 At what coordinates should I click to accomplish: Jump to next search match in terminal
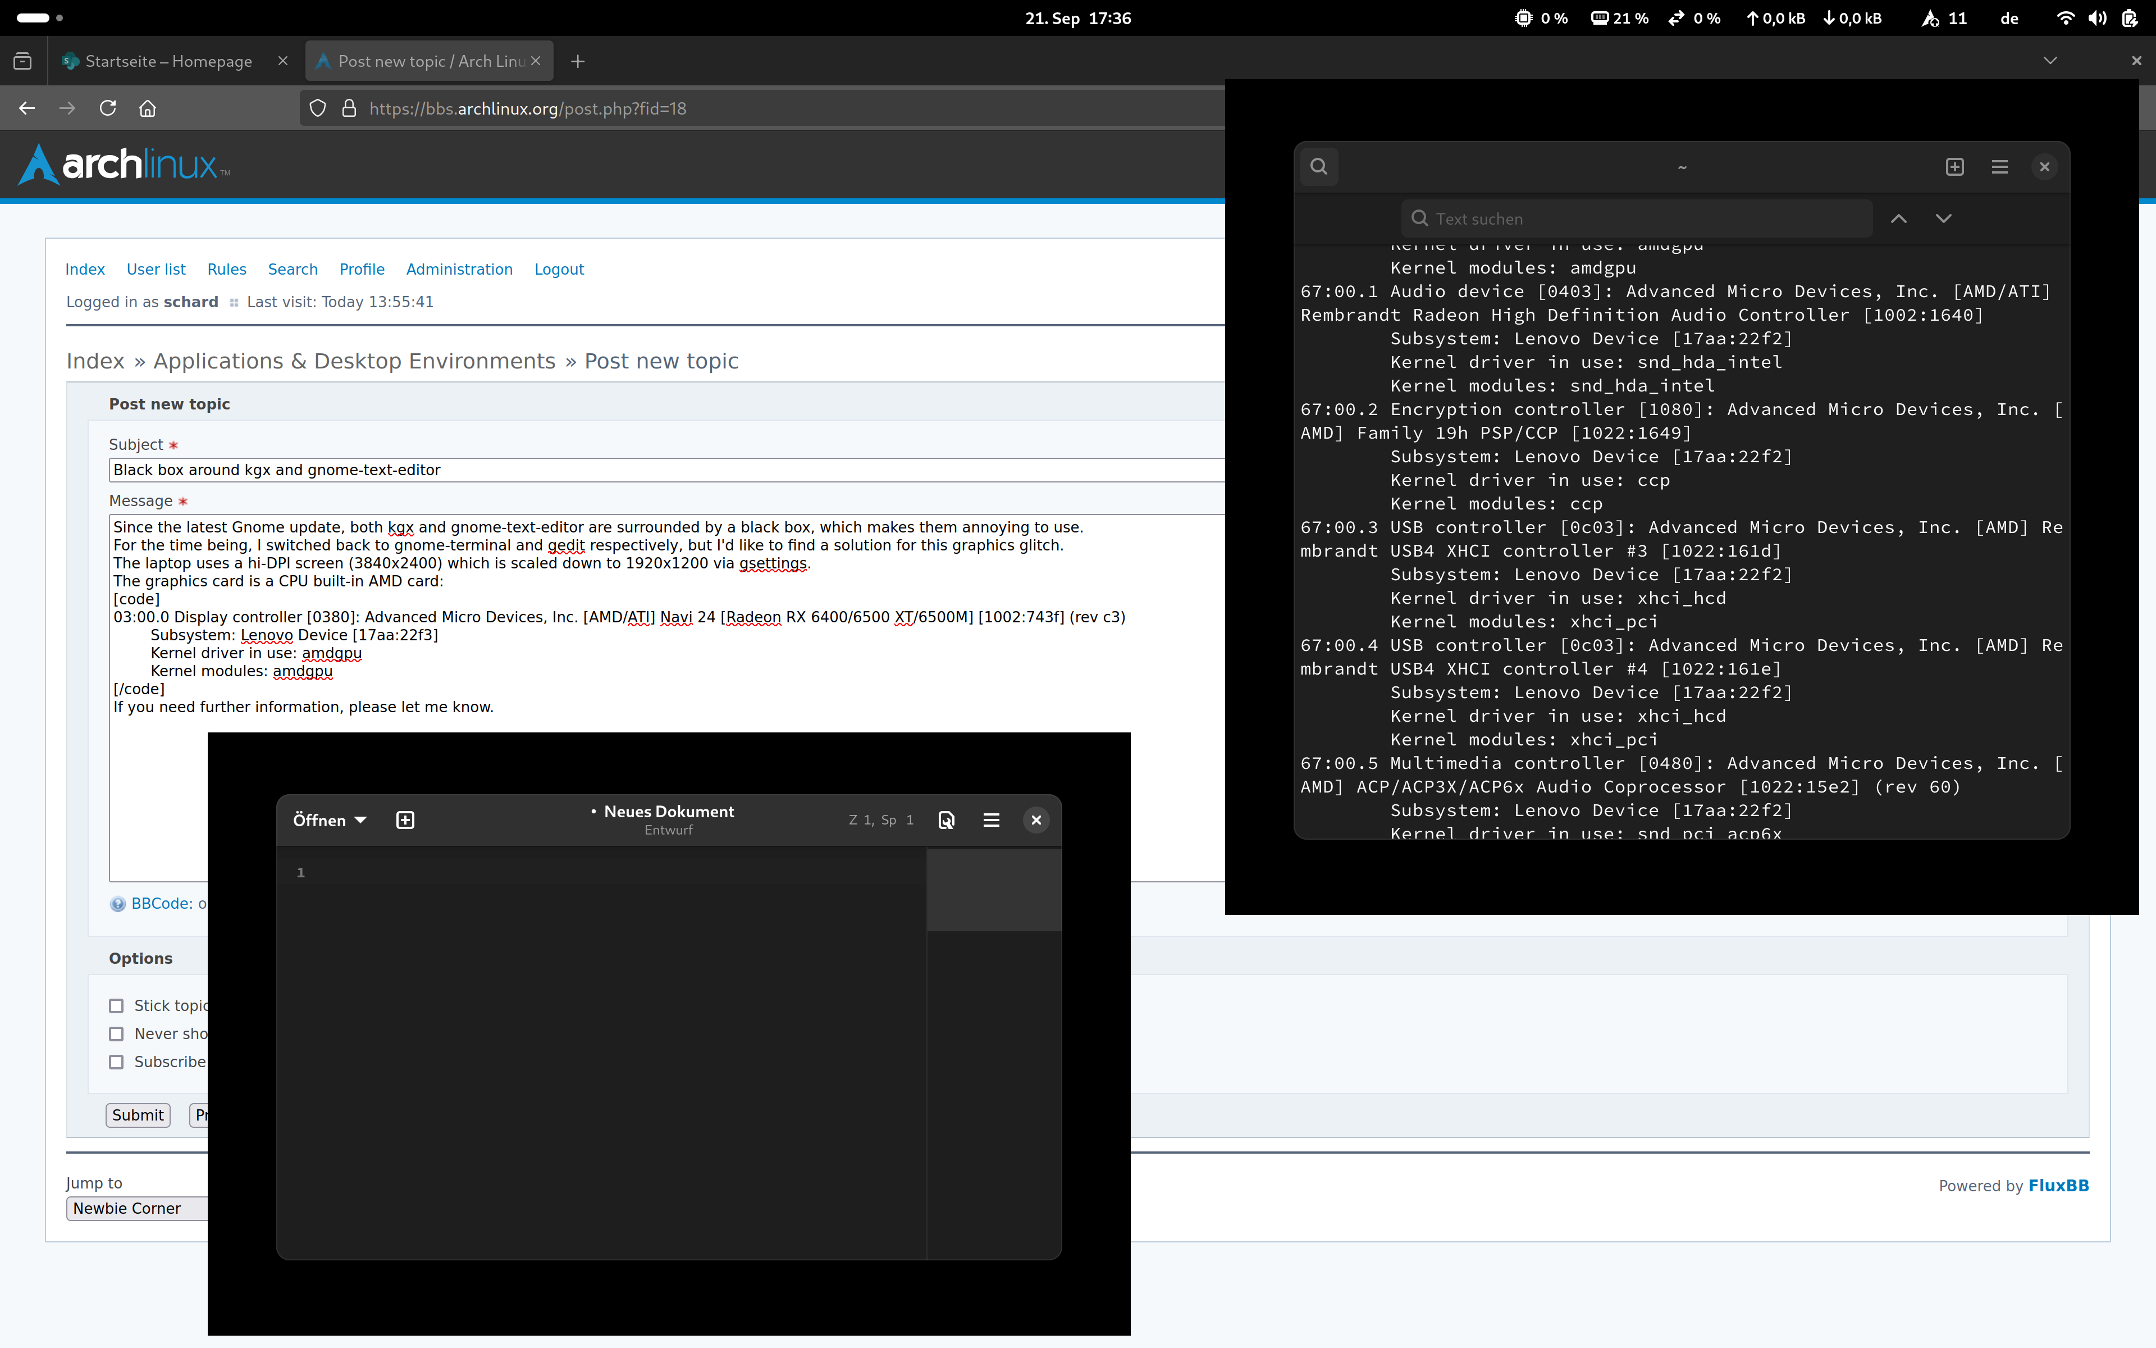[x=1944, y=218]
